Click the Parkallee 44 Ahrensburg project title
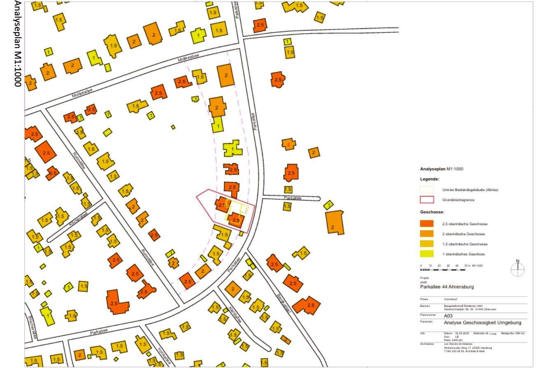This screenshot has width=553, height=368. tap(446, 287)
